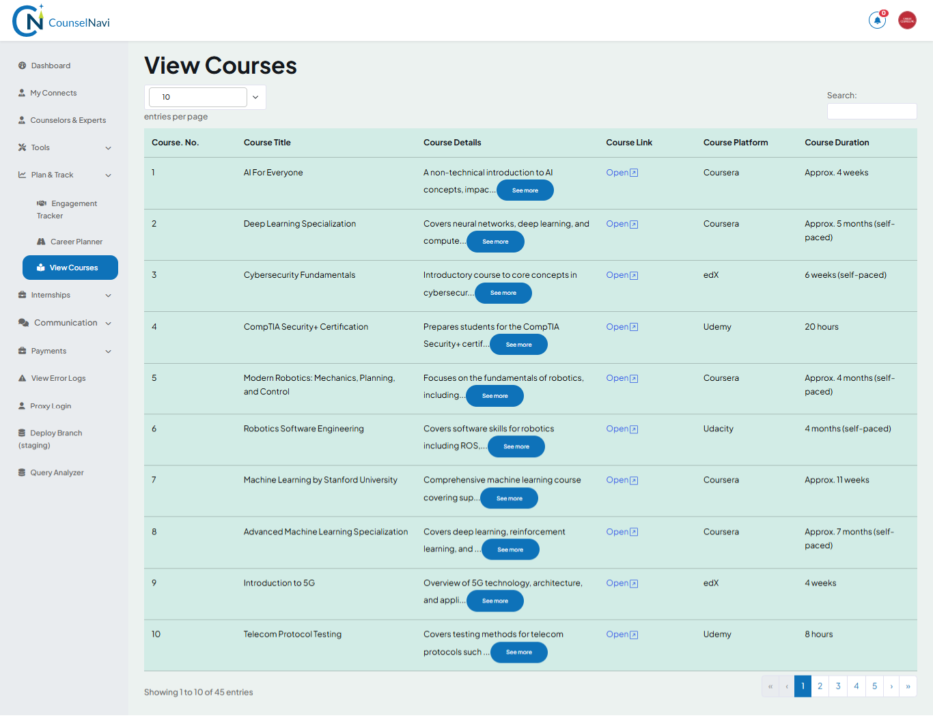The width and height of the screenshot is (933, 718).
Task: Click the Career Planner icon
Action: pos(42,241)
